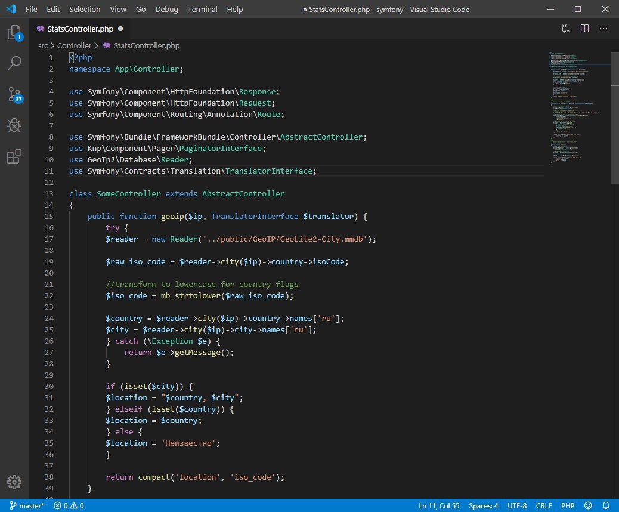Click 'geoip' function name on line 15
Screen dimensions: 619x512
click(x=172, y=217)
